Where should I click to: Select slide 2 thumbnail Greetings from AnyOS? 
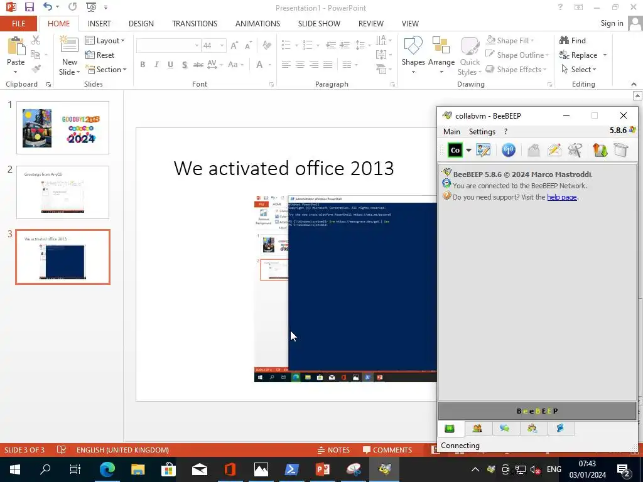pos(63,192)
